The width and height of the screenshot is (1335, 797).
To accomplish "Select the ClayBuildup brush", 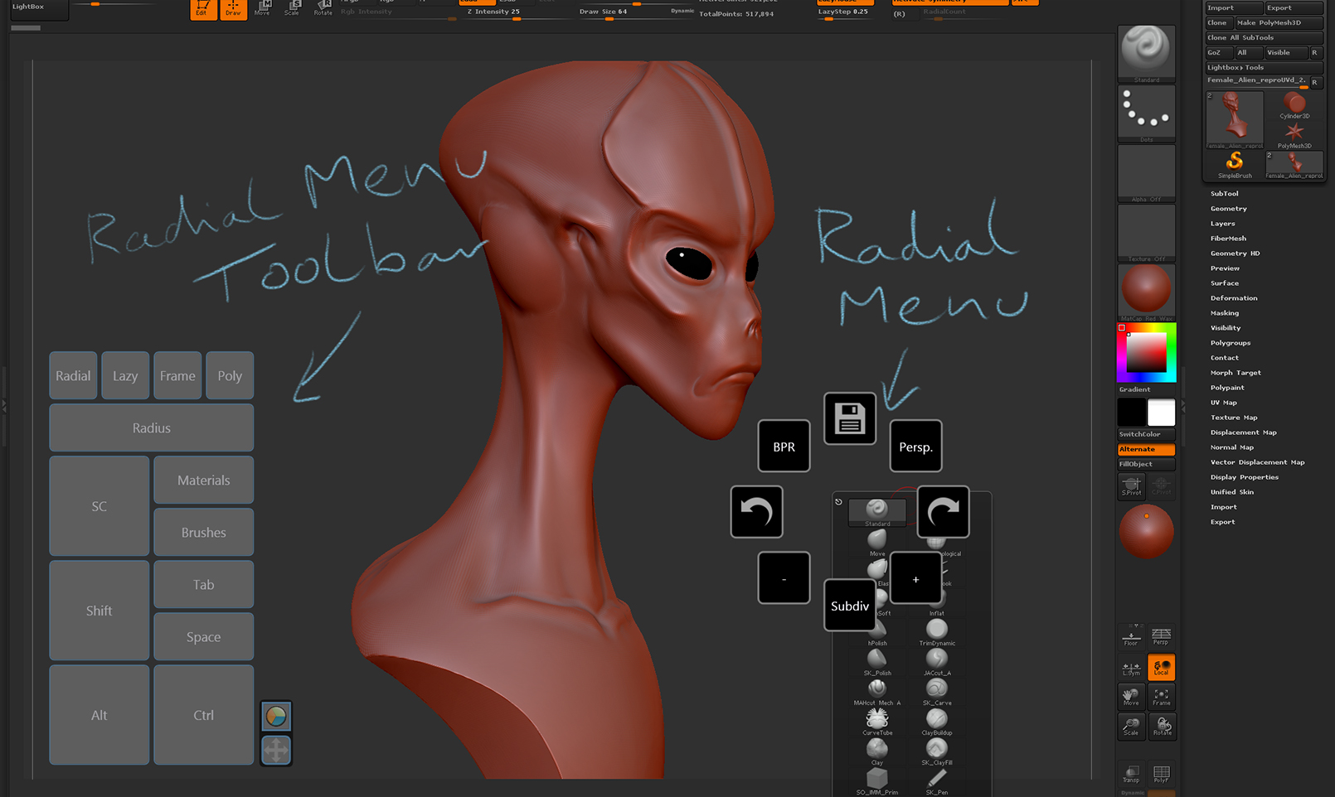I will click(x=937, y=720).
